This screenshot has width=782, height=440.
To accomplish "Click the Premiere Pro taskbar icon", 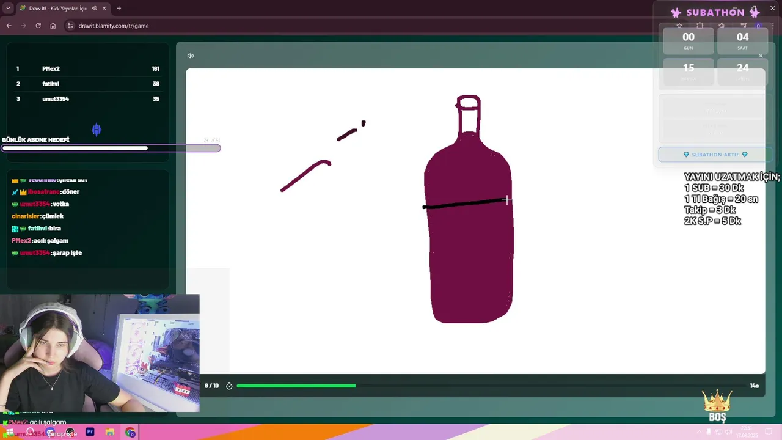I will tap(90, 432).
